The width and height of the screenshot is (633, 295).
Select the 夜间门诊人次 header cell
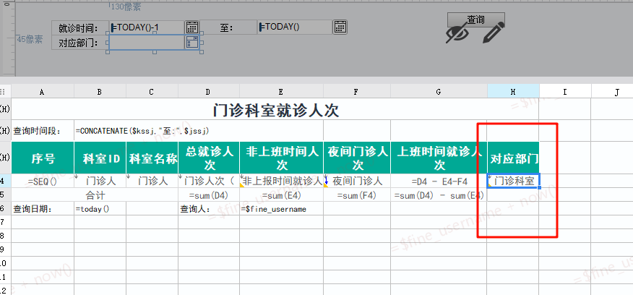357,158
